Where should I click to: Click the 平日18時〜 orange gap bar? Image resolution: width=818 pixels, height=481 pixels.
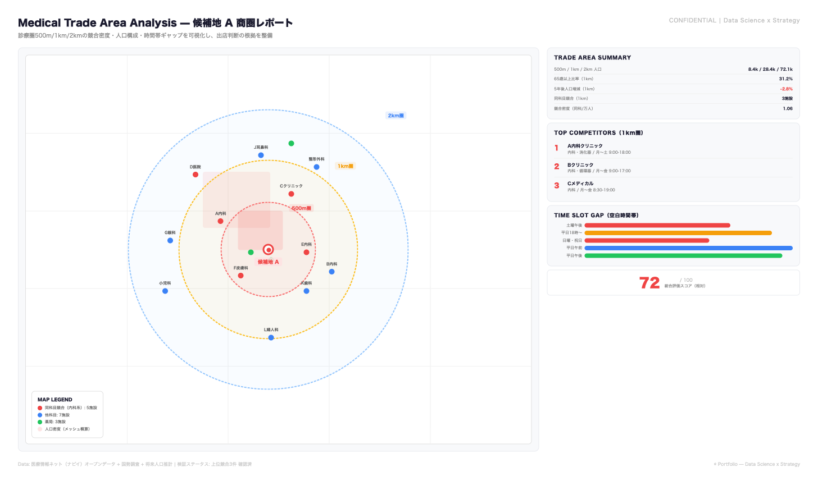[678, 233]
